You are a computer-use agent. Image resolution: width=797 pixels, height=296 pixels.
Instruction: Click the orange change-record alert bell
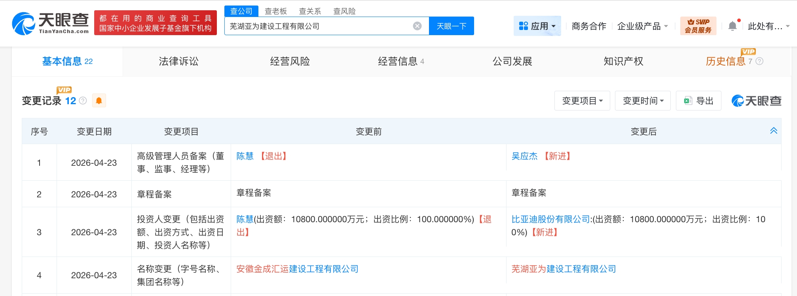click(99, 101)
